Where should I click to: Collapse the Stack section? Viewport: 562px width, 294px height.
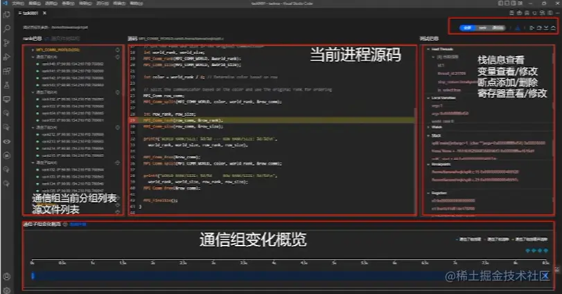(428, 136)
